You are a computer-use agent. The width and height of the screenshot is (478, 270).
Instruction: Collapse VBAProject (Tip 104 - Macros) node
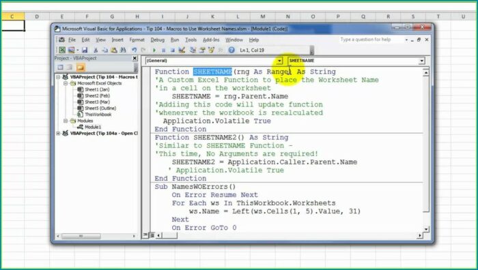tap(58, 77)
